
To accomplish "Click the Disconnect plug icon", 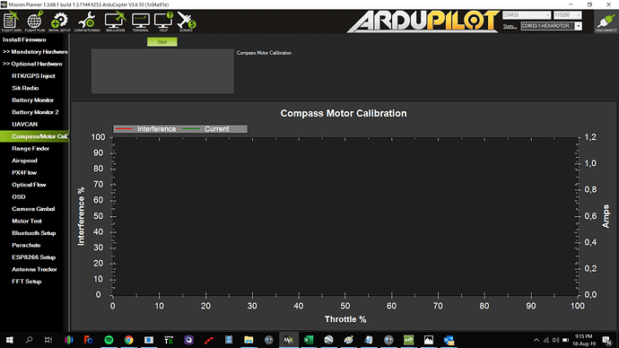I will [606, 22].
